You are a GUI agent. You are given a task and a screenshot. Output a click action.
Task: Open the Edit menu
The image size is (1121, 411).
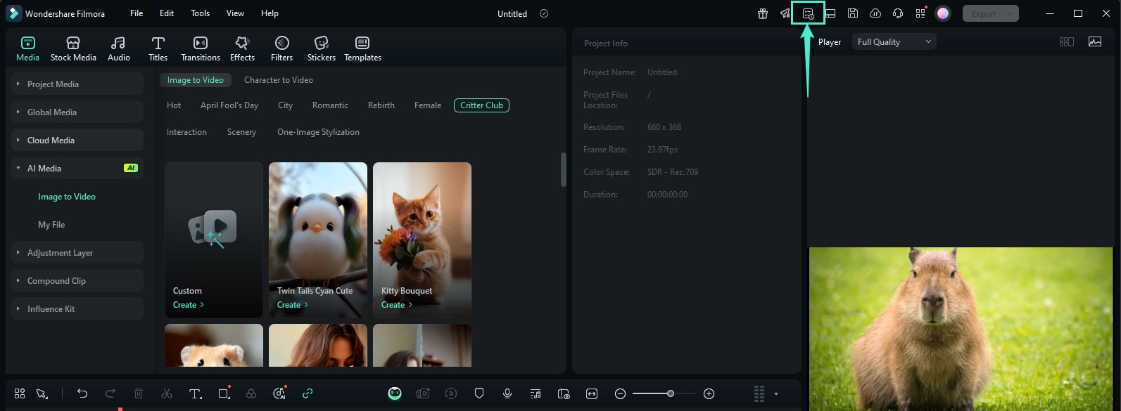coord(167,13)
